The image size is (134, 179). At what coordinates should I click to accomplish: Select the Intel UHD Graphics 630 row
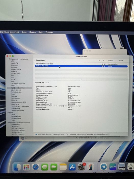tap(81, 64)
